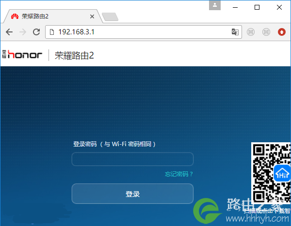Image resolution: width=291 pixels, height=226 pixels.
Task: Click the second gray extension icon
Action: (266, 32)
